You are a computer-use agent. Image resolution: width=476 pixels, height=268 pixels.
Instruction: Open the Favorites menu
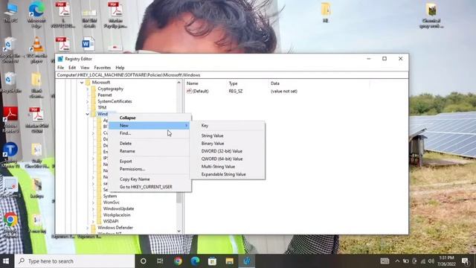coord(103,68)
